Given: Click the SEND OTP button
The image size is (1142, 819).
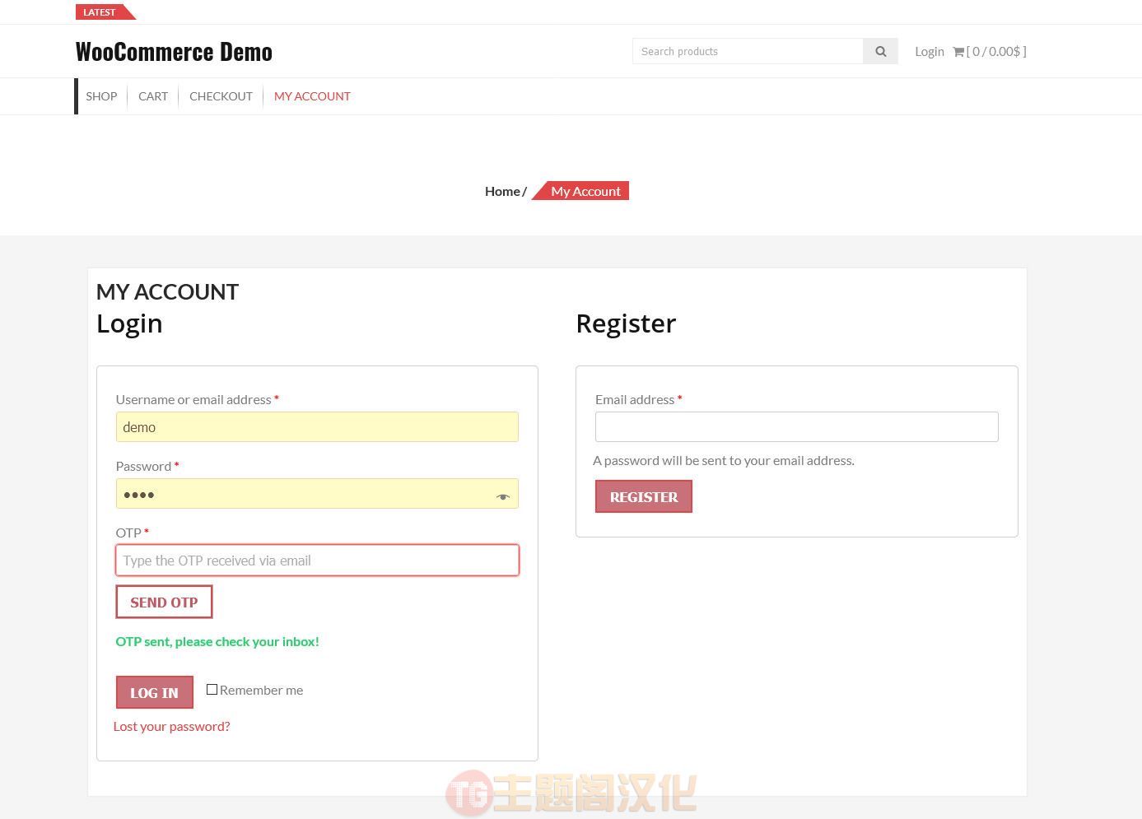Looking at the screenshot, I should (x=164, y=602).
